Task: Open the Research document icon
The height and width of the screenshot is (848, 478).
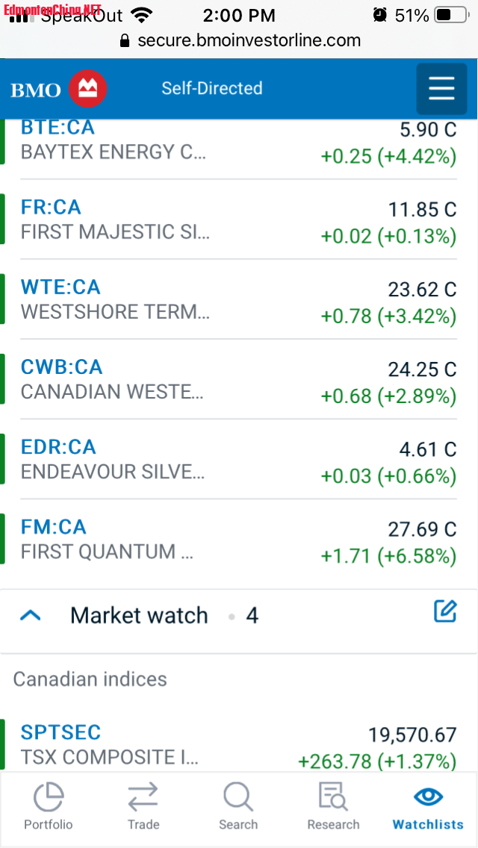Action: pyautogui.click(x=333, y=798)
